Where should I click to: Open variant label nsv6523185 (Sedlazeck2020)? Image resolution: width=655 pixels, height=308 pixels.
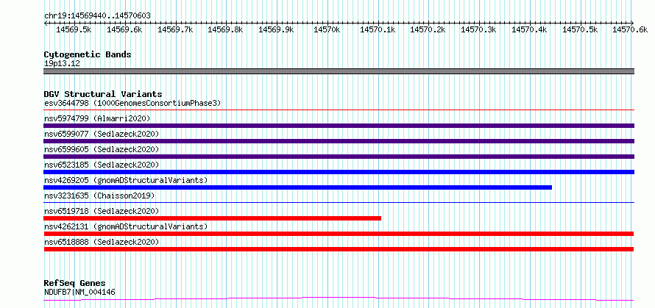(x=102, y=165)
